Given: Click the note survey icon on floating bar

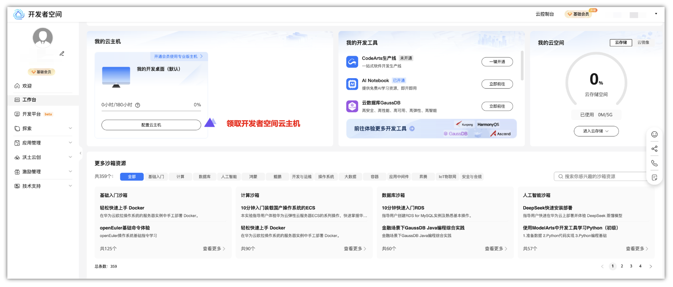Looking at the screenshot, I should click(x=654, y=178).
